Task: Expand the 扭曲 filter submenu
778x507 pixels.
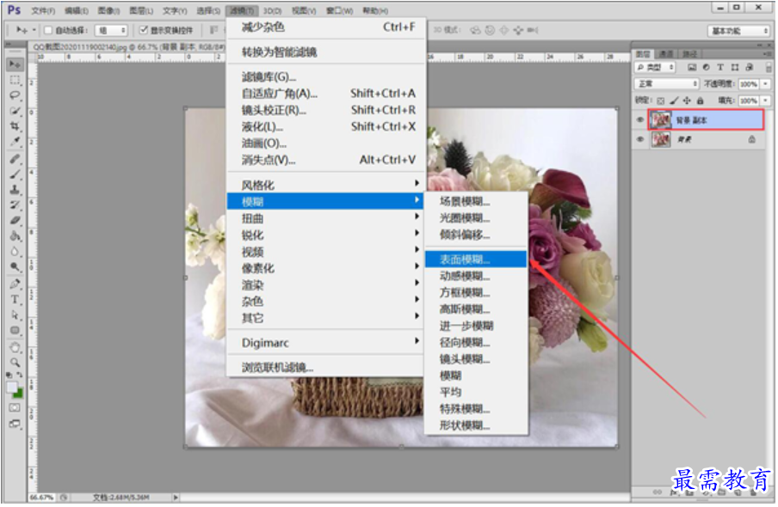Action: tap(326, 218)
